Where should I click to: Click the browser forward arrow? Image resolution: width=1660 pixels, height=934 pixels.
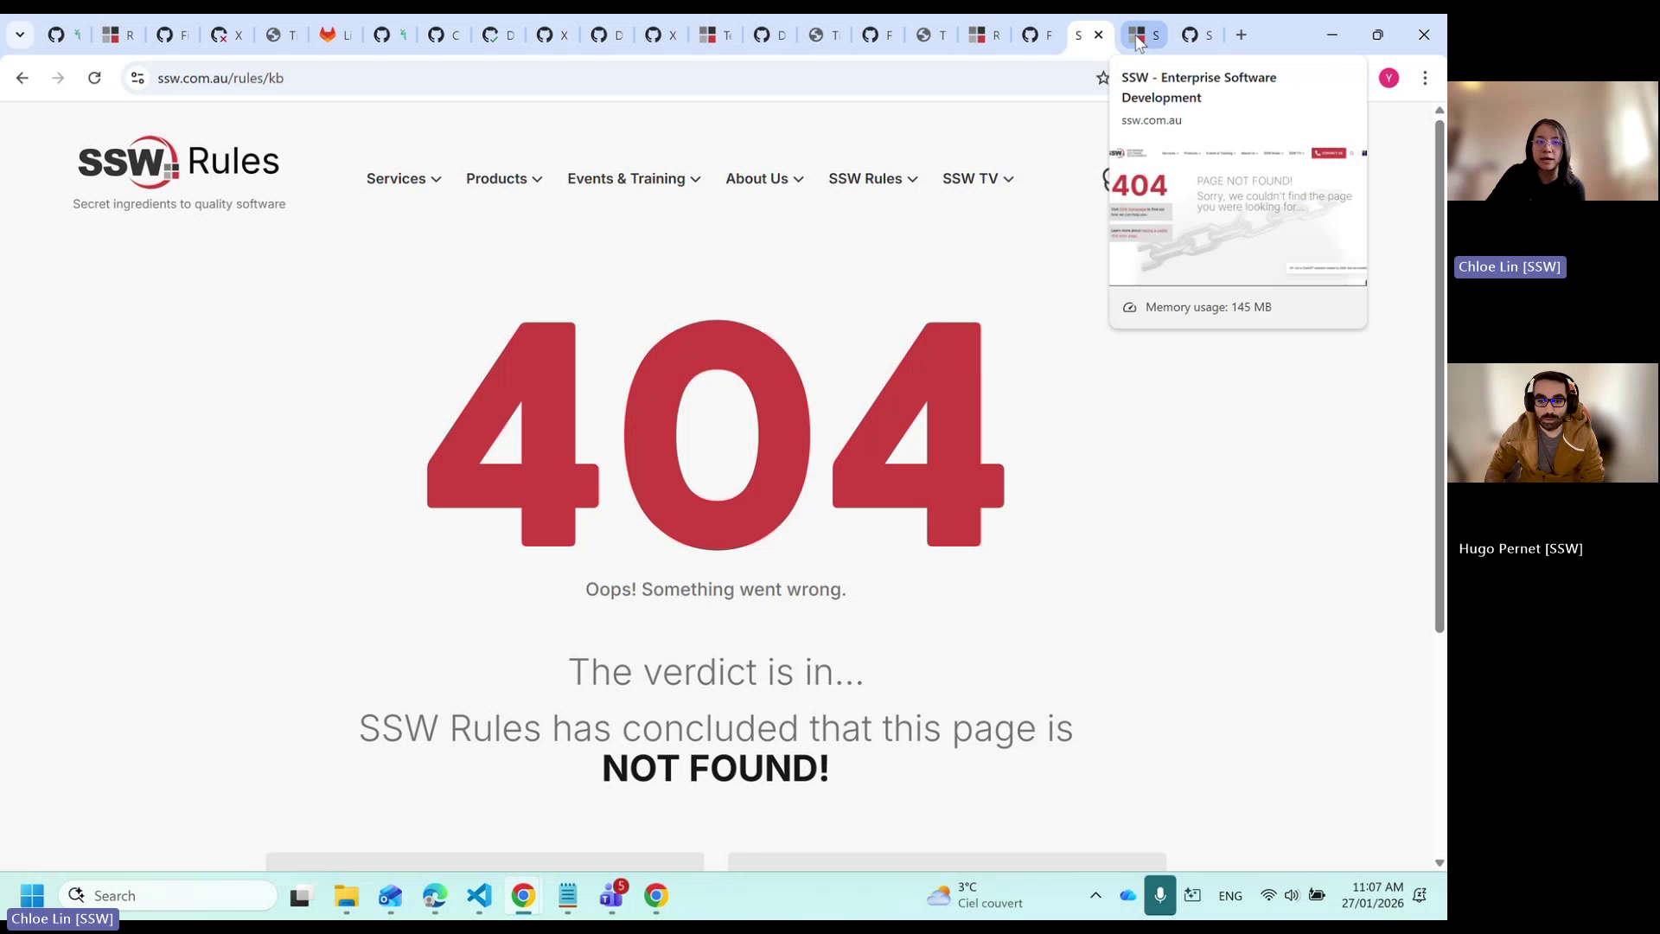tap(58, 78)
